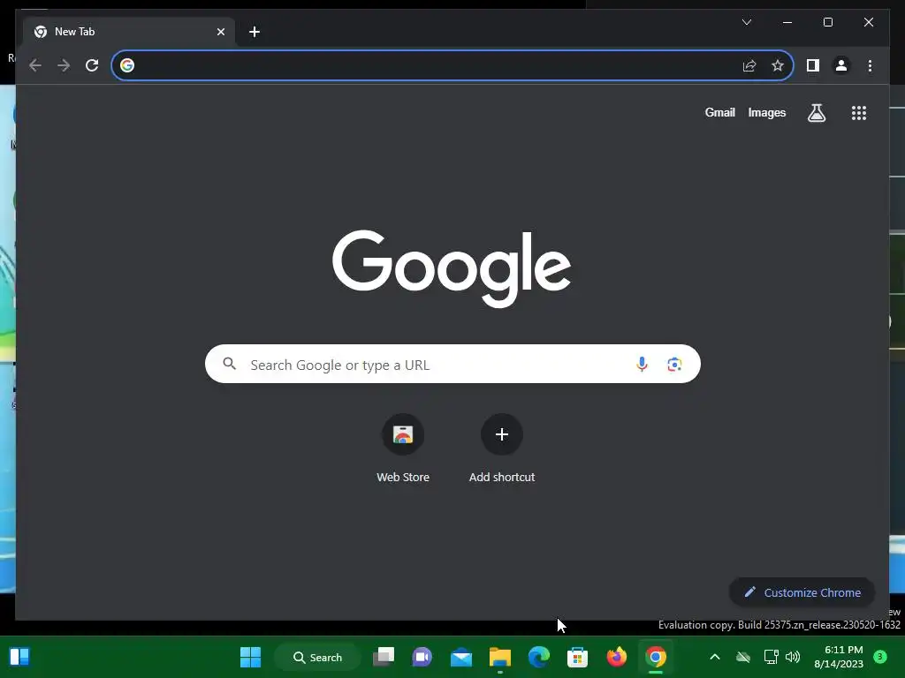Open the OneDrive tray icon
This screenshot has width=905, height=678.
click(743, 657)
